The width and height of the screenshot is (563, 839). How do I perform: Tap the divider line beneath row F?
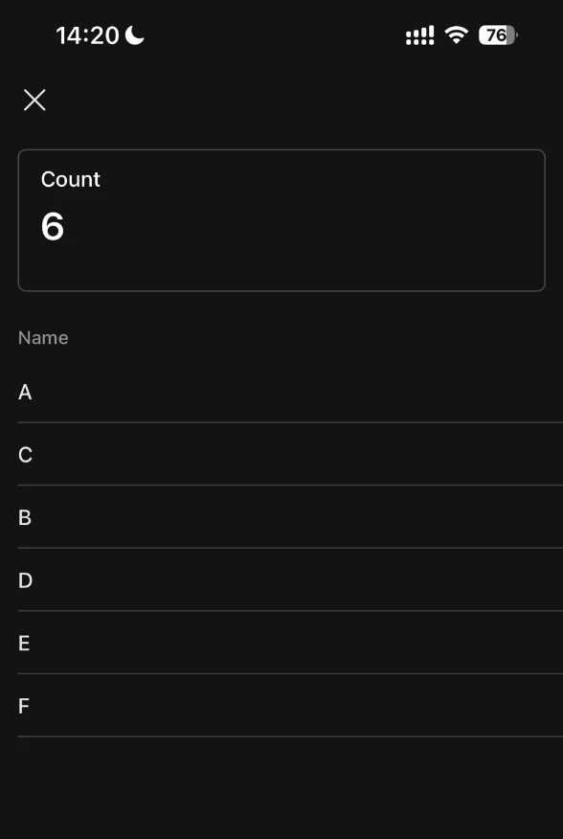point(291,737)
